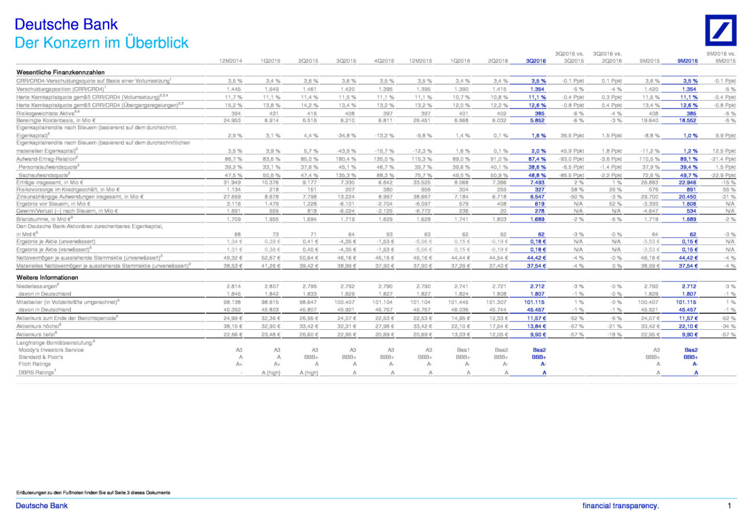Select 'Ergebnis je Aktie (verwässert)' row label
The height and width of the screenshot is (517, 746).
[54, 250]
